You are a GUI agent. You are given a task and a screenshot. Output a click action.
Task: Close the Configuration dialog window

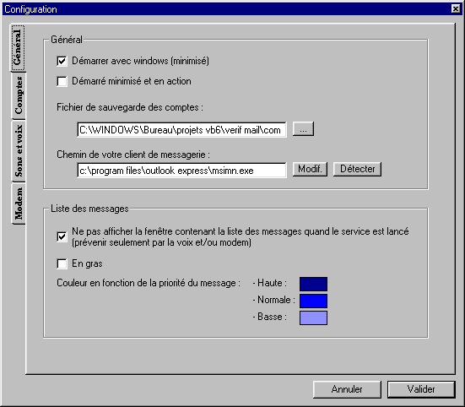[456, 9]
